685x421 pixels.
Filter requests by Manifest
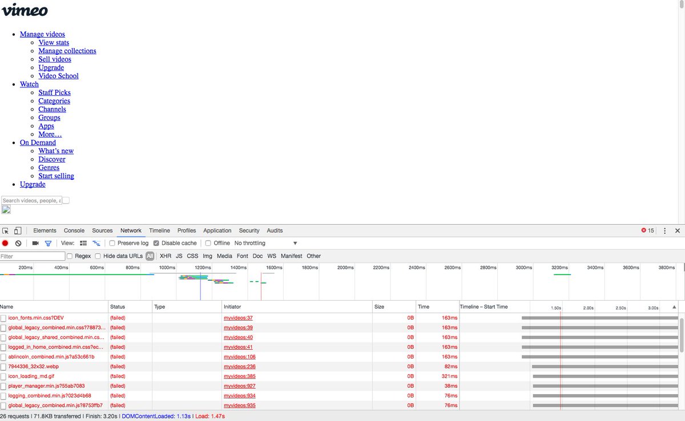(x=291, y=256)
